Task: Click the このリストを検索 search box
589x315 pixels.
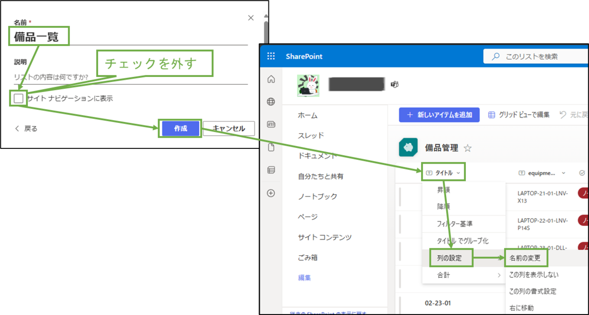Action: point(536,56)
